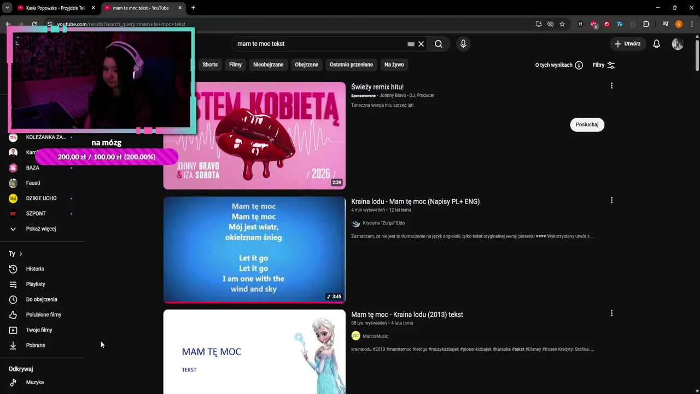Go back with the browser back arrow

(x=8, y=24)
